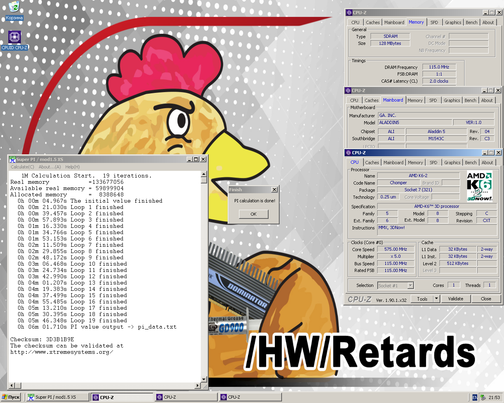Switch to Super PI taskbar button
Screen dimensions: 504x403
pos(57,397)
